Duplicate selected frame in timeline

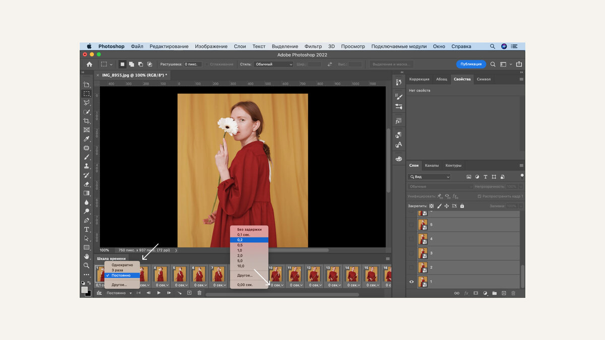point(190,293)
